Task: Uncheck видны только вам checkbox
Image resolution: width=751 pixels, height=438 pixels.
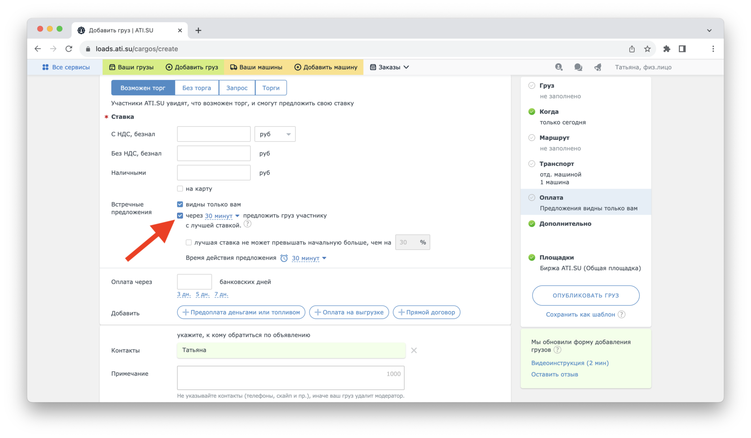Action: coord(180,204)
